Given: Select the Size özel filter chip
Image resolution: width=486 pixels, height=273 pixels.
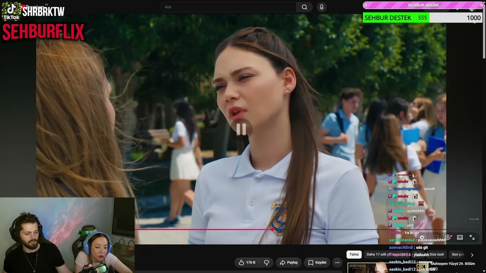Looking at the screenshot, I should pos(436,254).
